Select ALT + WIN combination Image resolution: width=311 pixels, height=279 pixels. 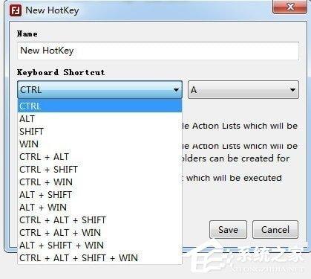click(x=99, y=208)
